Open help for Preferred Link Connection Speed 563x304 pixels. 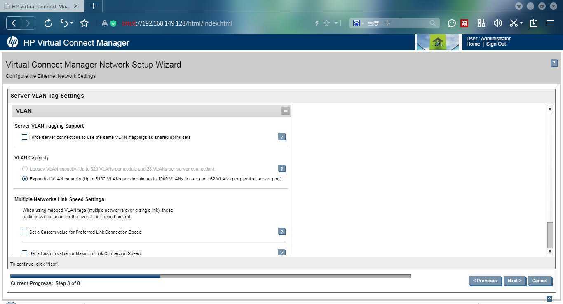(282, 232)
